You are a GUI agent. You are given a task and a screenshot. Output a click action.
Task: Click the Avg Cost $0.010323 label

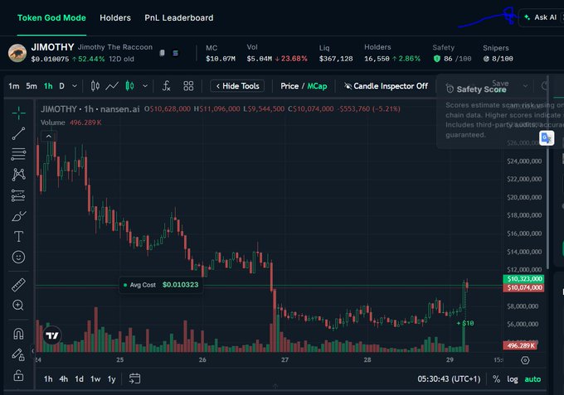[160, 285]
